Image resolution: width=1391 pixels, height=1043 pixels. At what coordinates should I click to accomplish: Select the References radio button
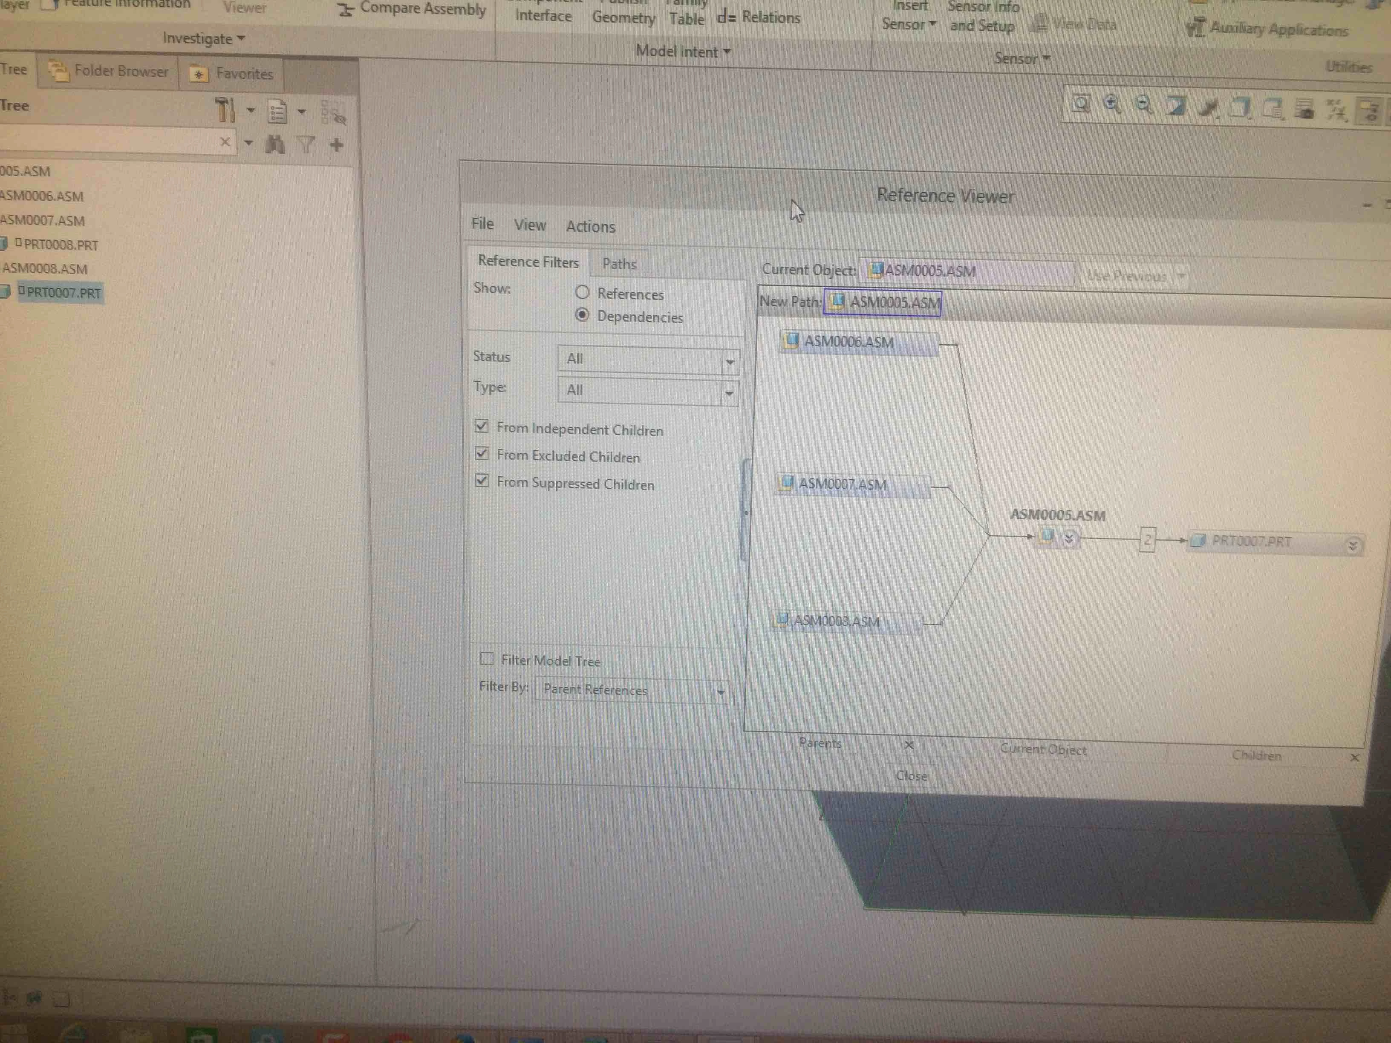[x=582, y=292]
